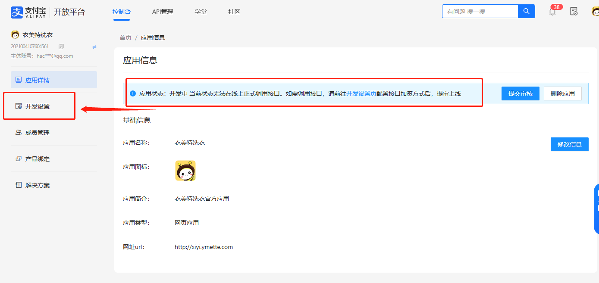
Task: Go to 成员管理 in the sidebar
Action: click(x=38, y=133)
